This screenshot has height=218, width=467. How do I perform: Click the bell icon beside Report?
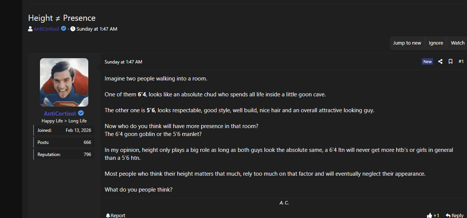108,215
